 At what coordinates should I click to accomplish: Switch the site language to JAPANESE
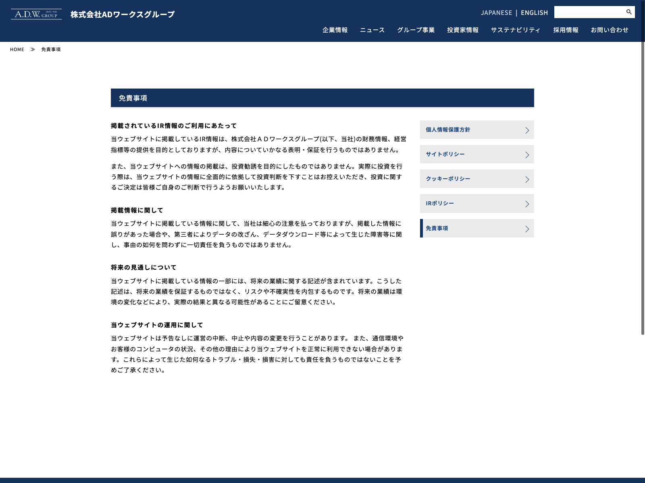496,13
